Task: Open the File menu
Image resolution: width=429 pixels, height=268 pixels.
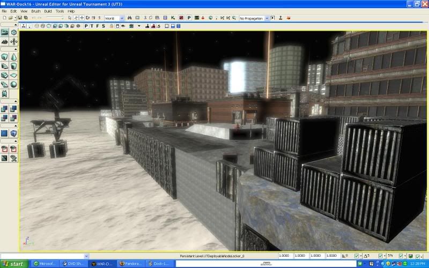Action: coord(4,11)
